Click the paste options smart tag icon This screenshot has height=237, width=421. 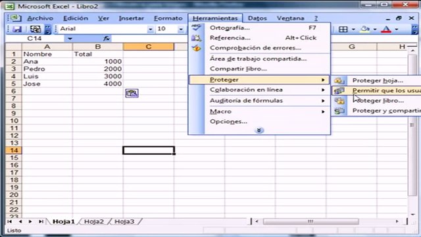click(x=132, y=93)
